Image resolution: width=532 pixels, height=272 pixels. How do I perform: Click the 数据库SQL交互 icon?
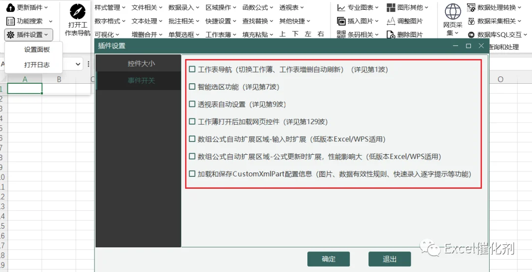(x=471, y=34)
